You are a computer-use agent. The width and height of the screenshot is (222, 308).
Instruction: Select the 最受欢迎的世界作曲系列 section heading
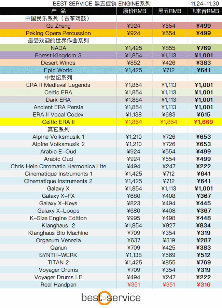58,41
